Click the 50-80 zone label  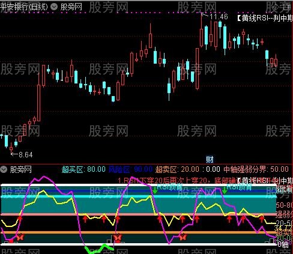[x=284, y=205]
